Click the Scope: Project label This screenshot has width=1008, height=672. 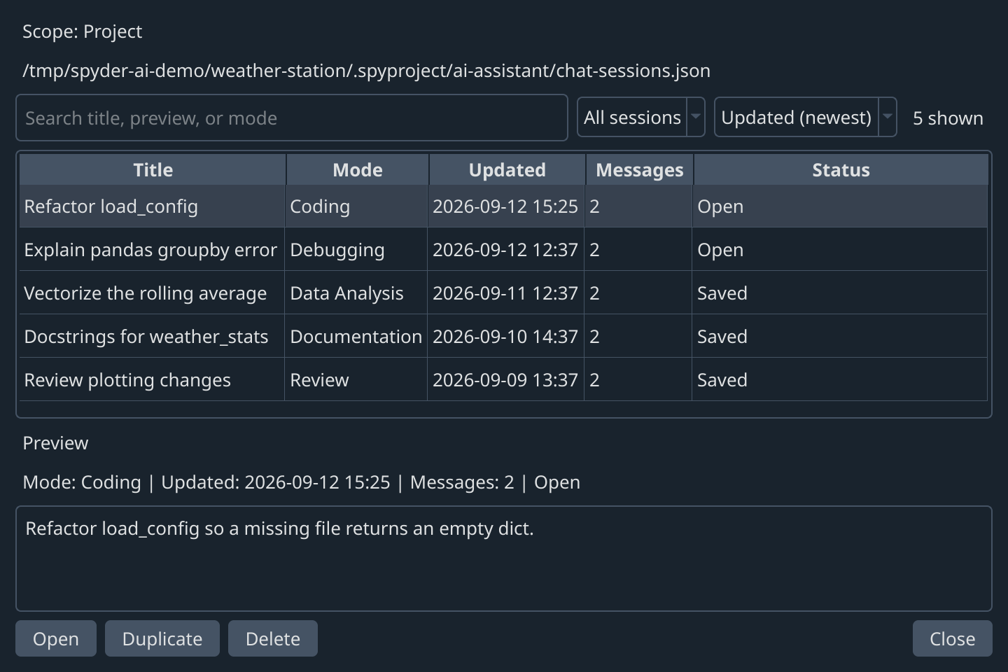[83, 31]
